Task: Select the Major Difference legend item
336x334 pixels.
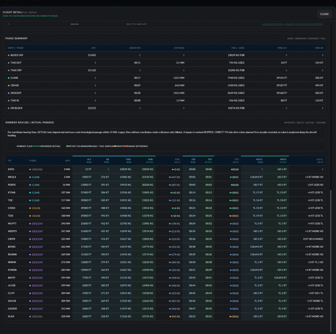Action: 137,146
